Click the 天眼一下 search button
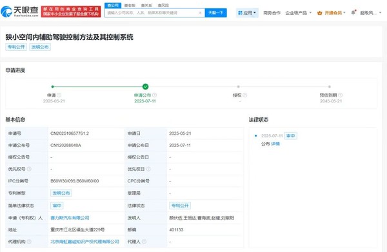Screen dimensions: 387x252 point(215,13)
